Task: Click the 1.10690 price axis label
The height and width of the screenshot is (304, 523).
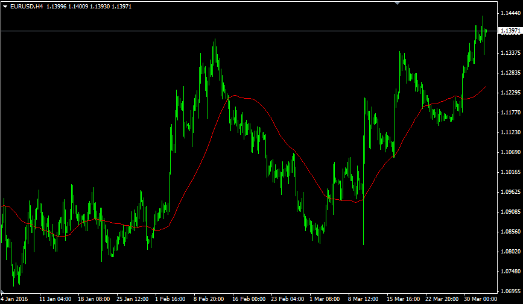Action: (x=510, y=152)
